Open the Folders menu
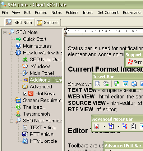Image resolution: width=143 pixels, height=151 pixels. click(72, 13)
